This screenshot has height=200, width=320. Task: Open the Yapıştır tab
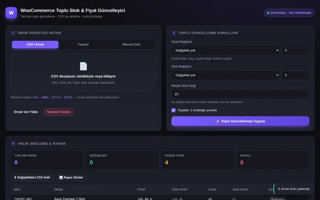pos(83,45)
